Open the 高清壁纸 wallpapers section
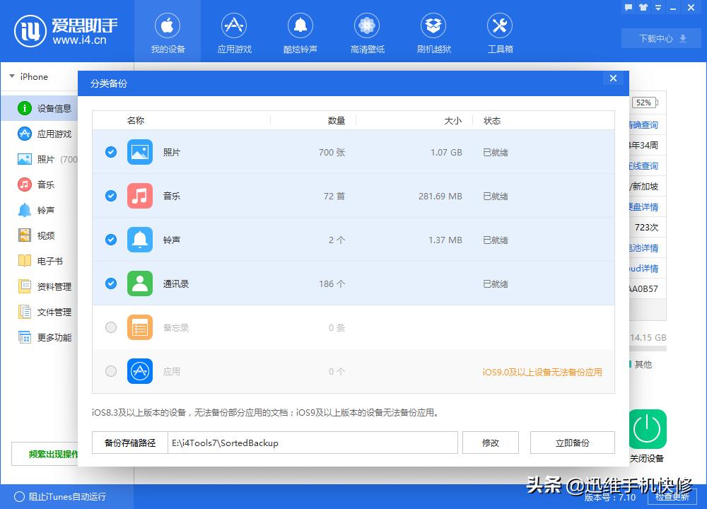Image resolution: width=707 pixels, height=509 pixels. (x=367, y=32)
